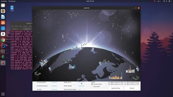Click the blue skyscraper city at the globe center

pyautogui.click(x=72, y=67)
